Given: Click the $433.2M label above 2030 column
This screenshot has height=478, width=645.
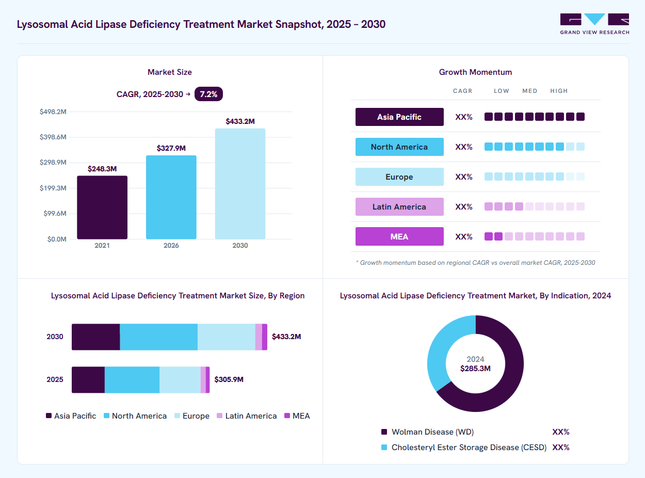Looking at the screenshot, I should [240, 121].
